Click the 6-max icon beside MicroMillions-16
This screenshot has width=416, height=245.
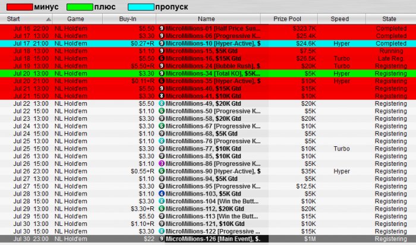click(x=162, y=58)
